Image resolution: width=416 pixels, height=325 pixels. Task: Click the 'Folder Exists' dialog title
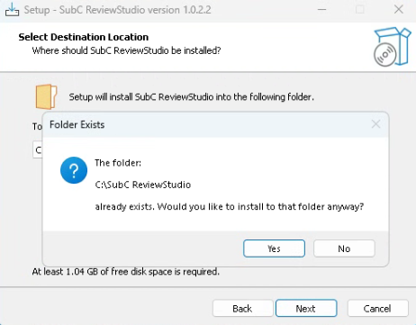point(77,124)
